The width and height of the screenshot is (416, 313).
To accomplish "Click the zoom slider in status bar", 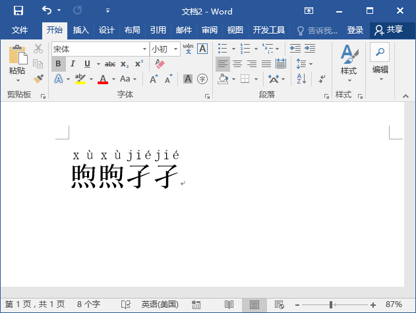I will (x=332, y=305).
